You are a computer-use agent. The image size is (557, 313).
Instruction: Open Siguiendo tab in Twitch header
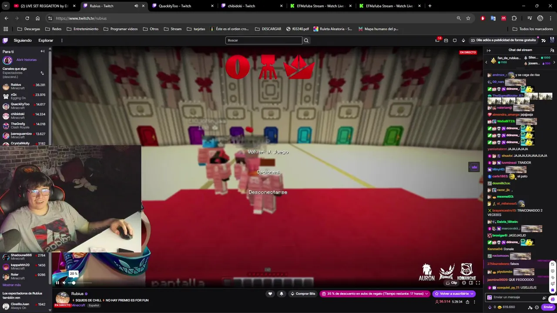pyautogui.click(x=23, y=40)
